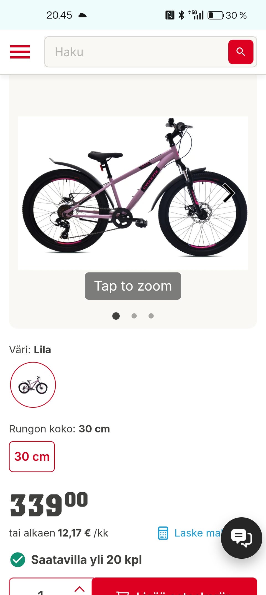266x595 pixels.
Task: Switch to third image carousel dot
Action: (x=151, y=316)
